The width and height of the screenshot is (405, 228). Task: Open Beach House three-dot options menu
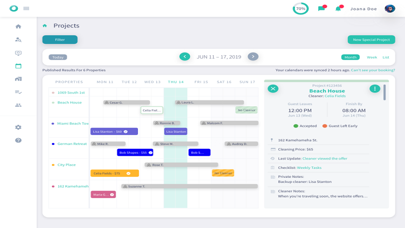tap(375, 89)
